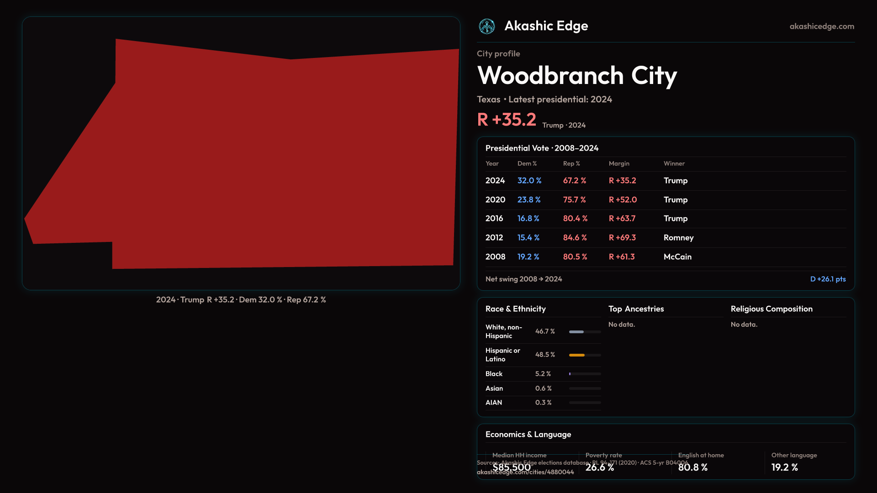Viewport: 877px width, 493px height.
Task: Click the Religious Composition heading
Action: point(771,309)
